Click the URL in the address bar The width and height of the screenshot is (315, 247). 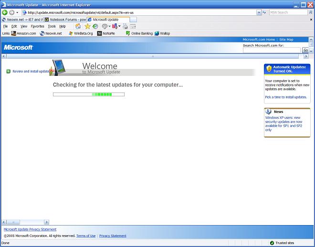[81, 13]
